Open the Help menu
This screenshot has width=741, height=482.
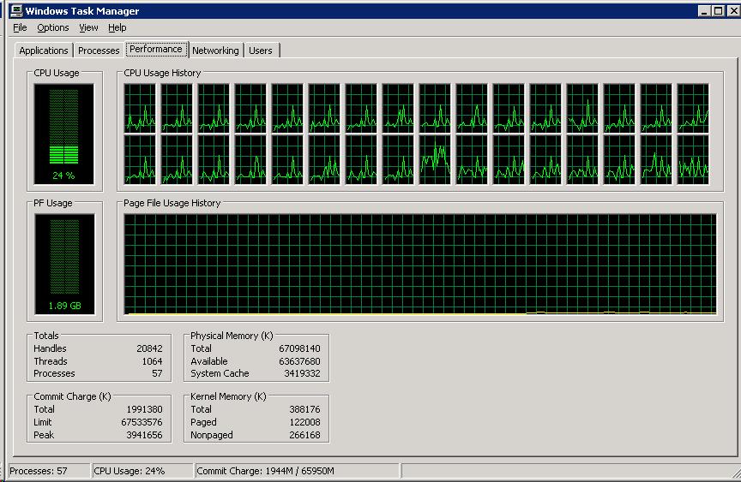pos(117,28)
